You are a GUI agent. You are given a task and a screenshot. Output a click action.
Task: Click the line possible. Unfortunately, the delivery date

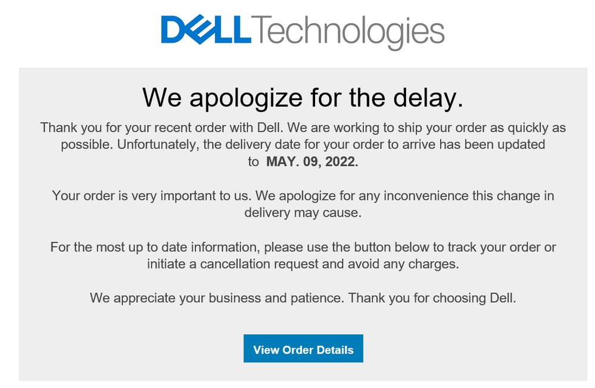[x=303, y=145]
